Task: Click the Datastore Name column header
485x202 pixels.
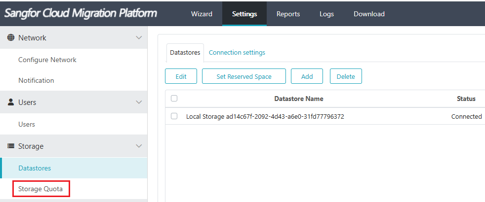Action: [299, 99]
